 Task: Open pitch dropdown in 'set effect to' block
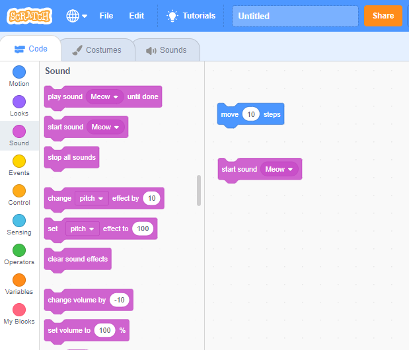point(83,228)
